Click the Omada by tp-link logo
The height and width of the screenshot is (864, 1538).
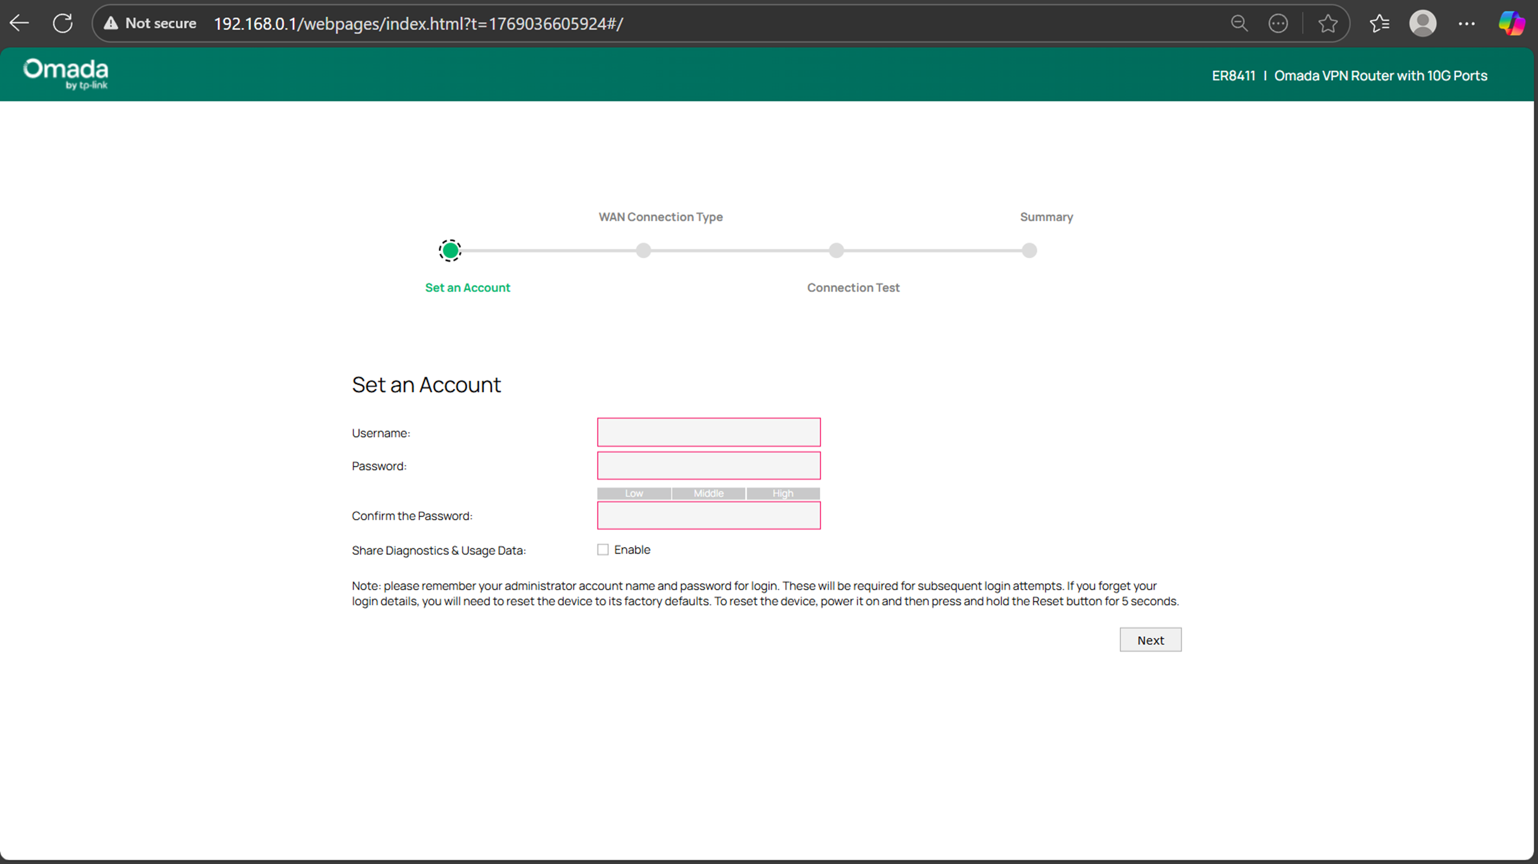click(65, 74)
